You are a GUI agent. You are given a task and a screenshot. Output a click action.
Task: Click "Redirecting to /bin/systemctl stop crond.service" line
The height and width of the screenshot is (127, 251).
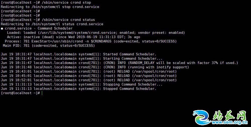coord(50,7)
